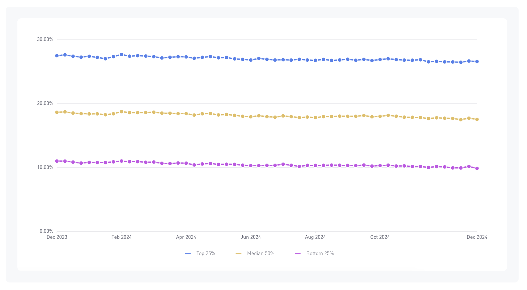Click the lowest purple point near Dec 2024
Viewport: 527px width, 290px height.
coord(477,169)
